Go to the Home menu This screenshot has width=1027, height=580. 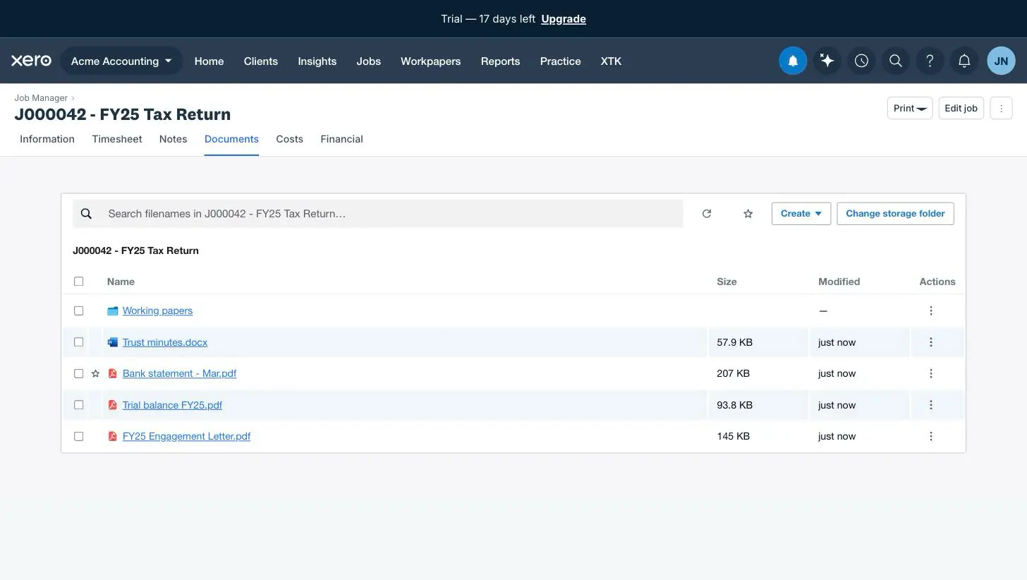coord(209,61)
